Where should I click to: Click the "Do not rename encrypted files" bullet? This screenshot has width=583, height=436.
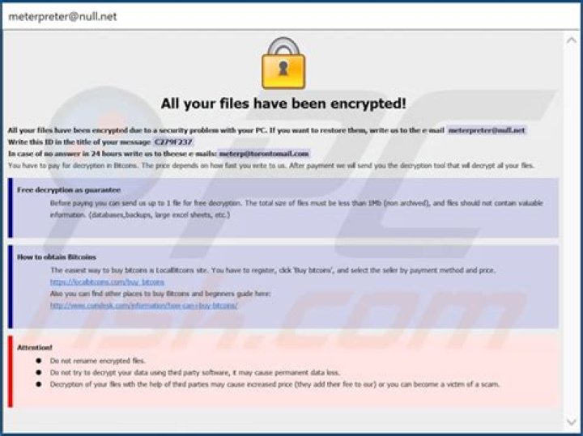point(98,360)
